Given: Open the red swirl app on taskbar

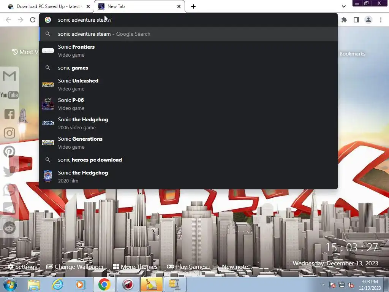Looking at the screenshot, I should (128, 284).
